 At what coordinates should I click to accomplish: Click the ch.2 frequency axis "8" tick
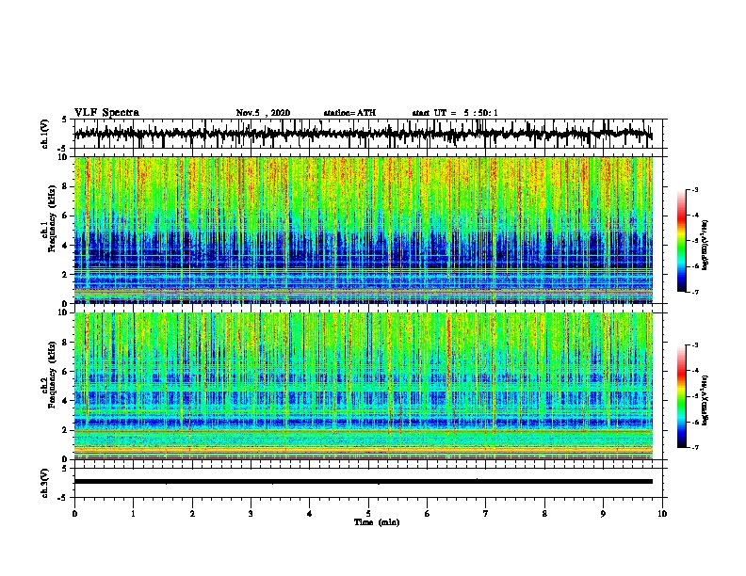[65, 343]
